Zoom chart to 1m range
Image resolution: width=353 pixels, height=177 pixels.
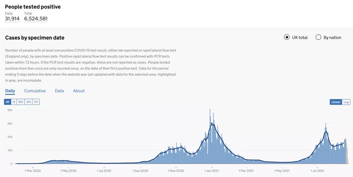pos(36,102)
